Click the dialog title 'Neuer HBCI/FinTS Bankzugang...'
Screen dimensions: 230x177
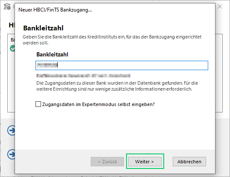coord(55,10)
